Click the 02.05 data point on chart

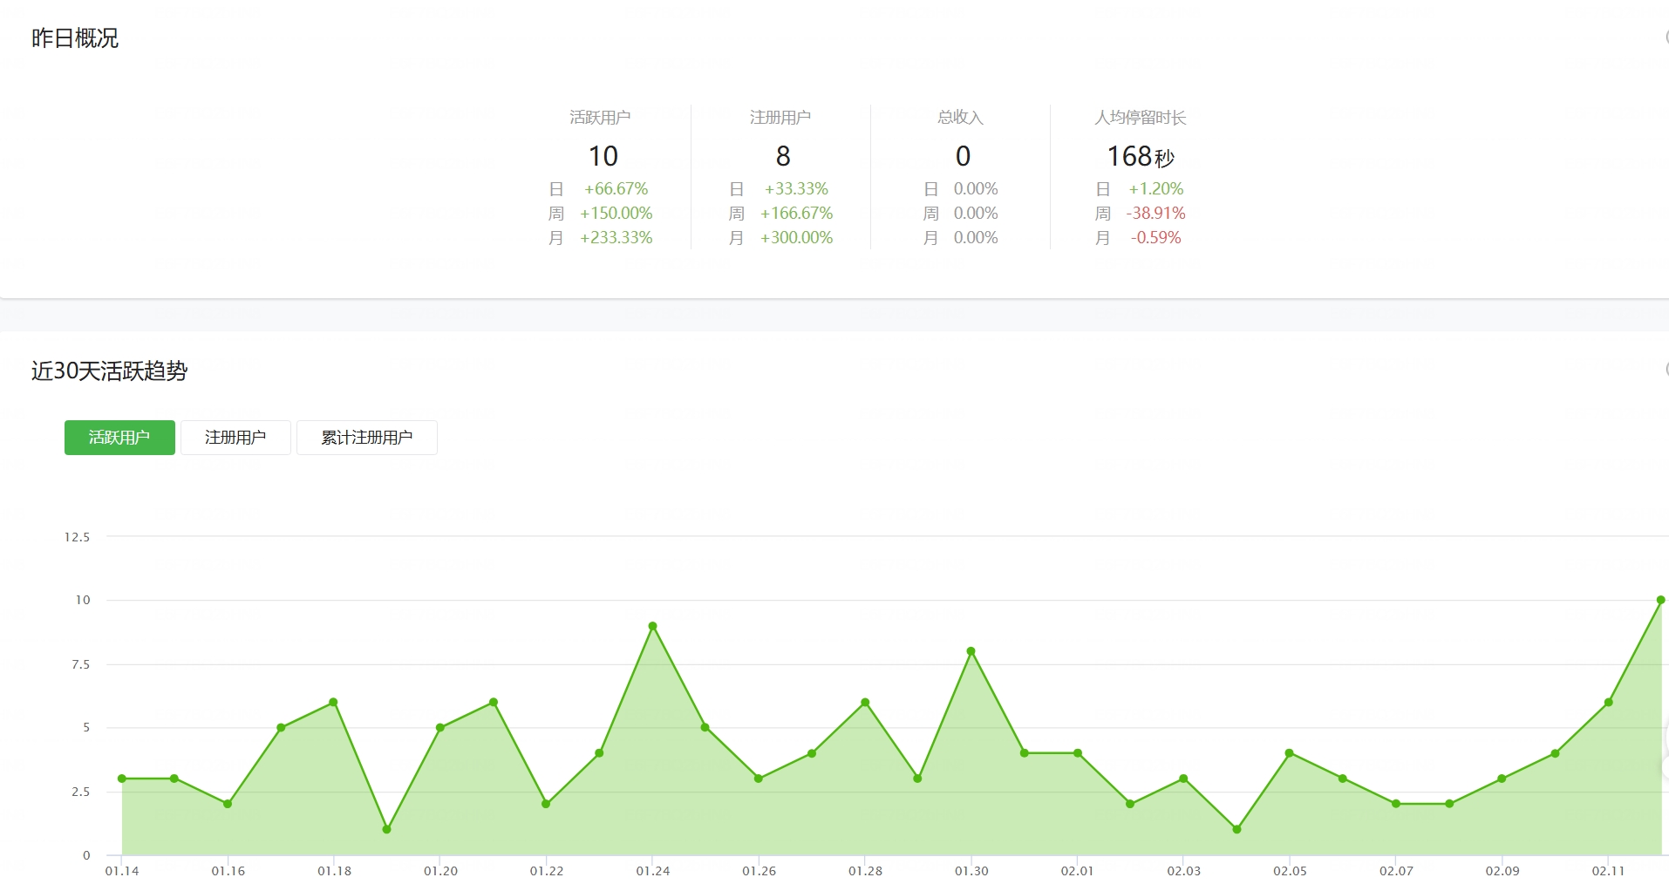coord(1289,753)
